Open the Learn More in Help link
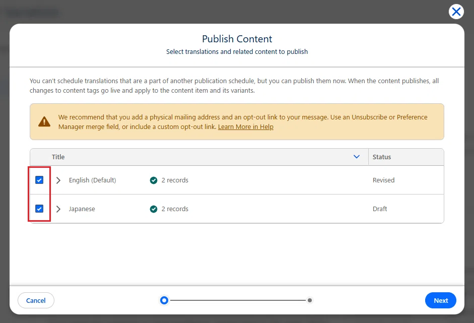 (x=245, y=126)
